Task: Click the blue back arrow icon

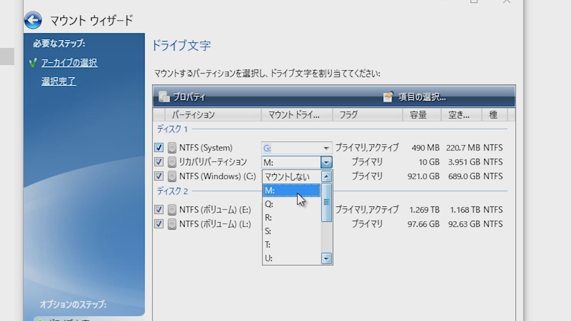Action: coord(33,20)
